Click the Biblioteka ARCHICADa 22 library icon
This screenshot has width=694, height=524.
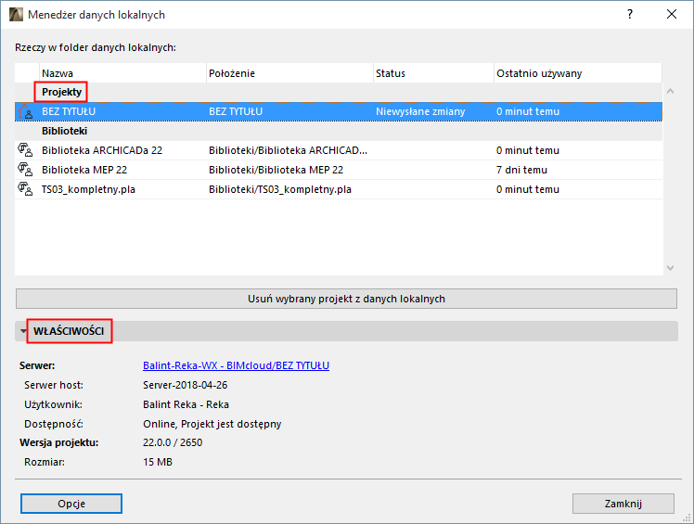pos(25,150)
